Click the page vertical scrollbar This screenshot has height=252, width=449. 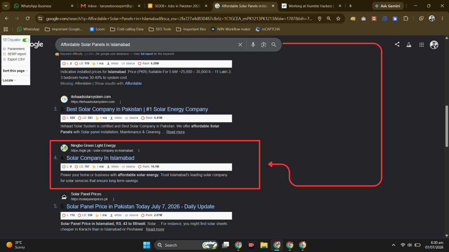[x=447, y=126]
